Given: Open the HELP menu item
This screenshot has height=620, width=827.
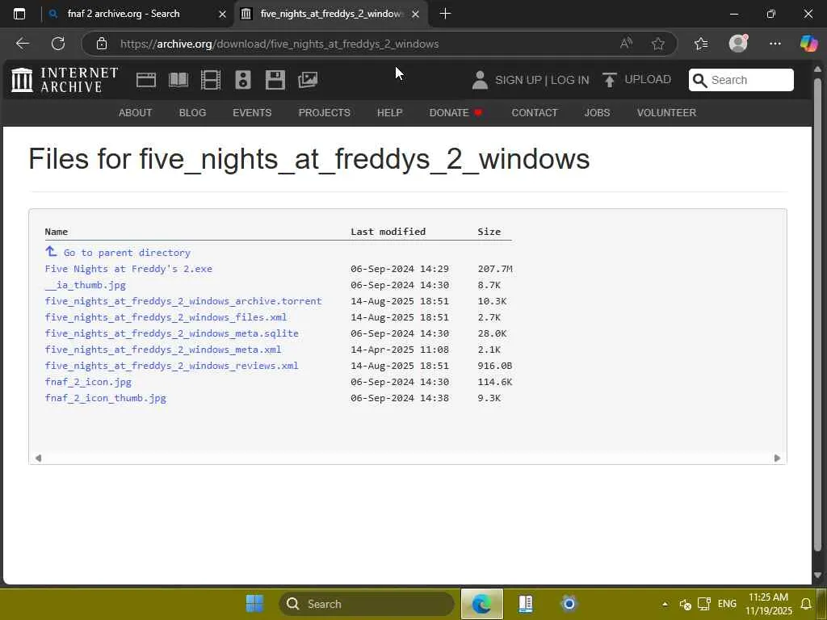Looking at the screenshot, I should [x=390, y=113].
